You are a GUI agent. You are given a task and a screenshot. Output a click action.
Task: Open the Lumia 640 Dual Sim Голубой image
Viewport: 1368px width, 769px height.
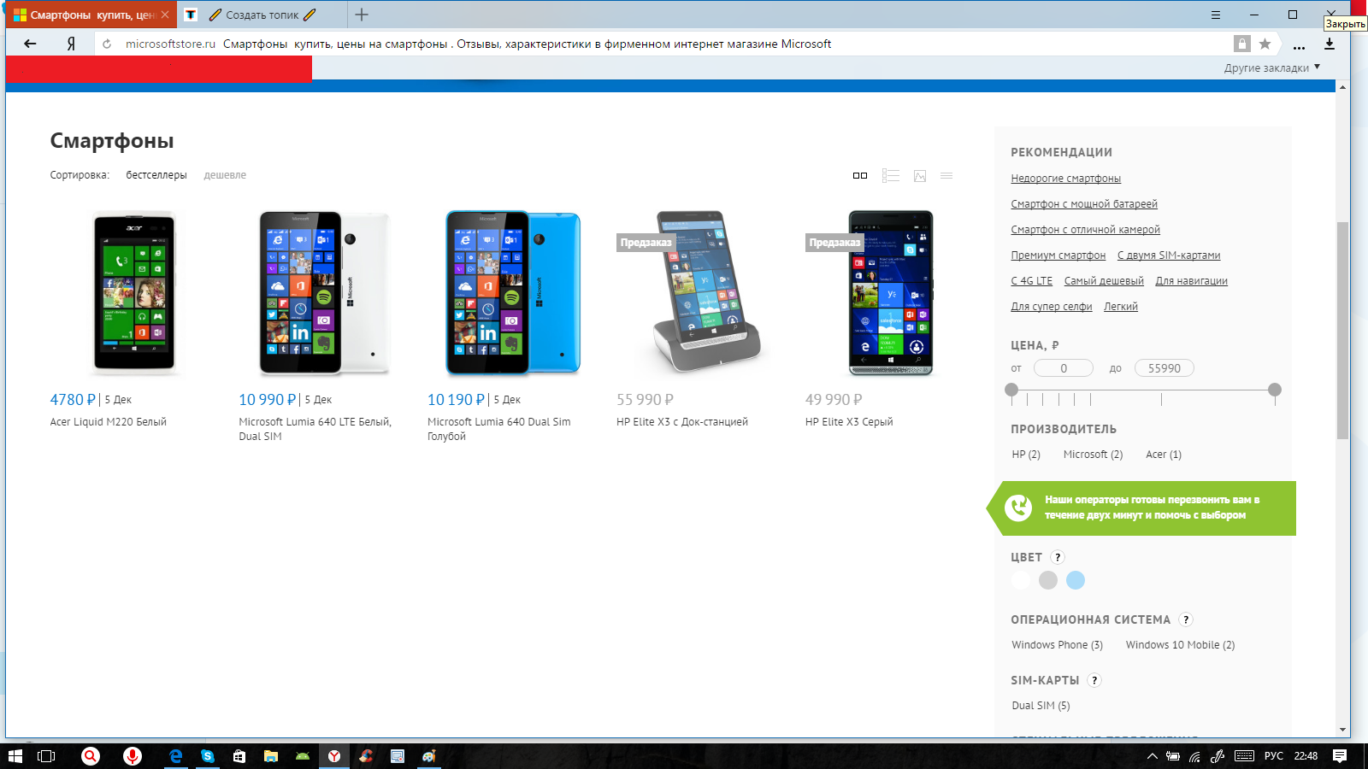(x=513, y=292)
